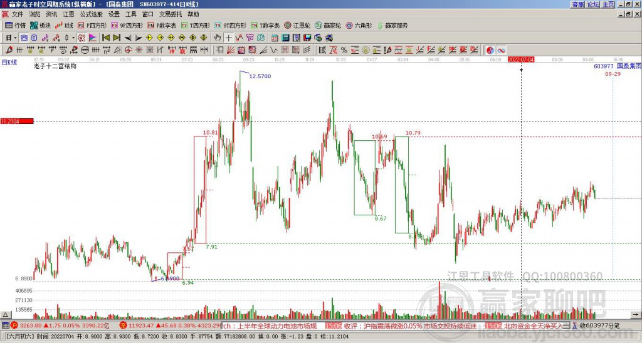The width and height of the screenshot is (642, 343).
Task: Click the truck icon in toolbar
Action: [329, 38]
